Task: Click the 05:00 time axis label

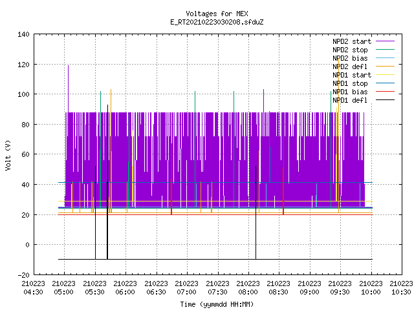Action: point(64,292)
